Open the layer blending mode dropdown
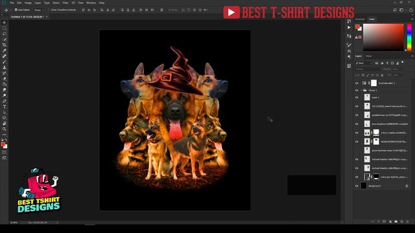 [x=368, y=69]
